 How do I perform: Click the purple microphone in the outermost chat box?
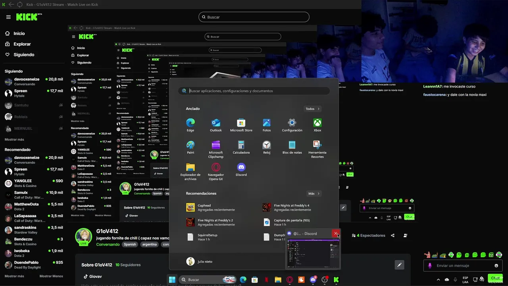coord(430,265)
